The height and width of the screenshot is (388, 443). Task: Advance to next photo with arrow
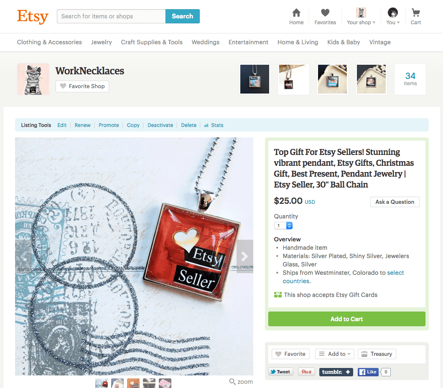tap(244, 256)
